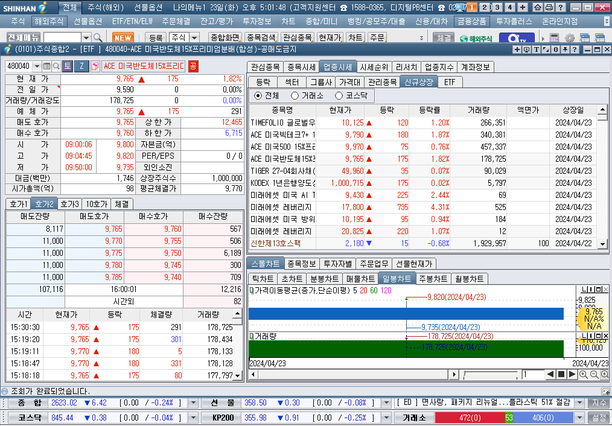612x426 pixels.
Task: Switch to virtual screen 4
Action: (510, 7)
